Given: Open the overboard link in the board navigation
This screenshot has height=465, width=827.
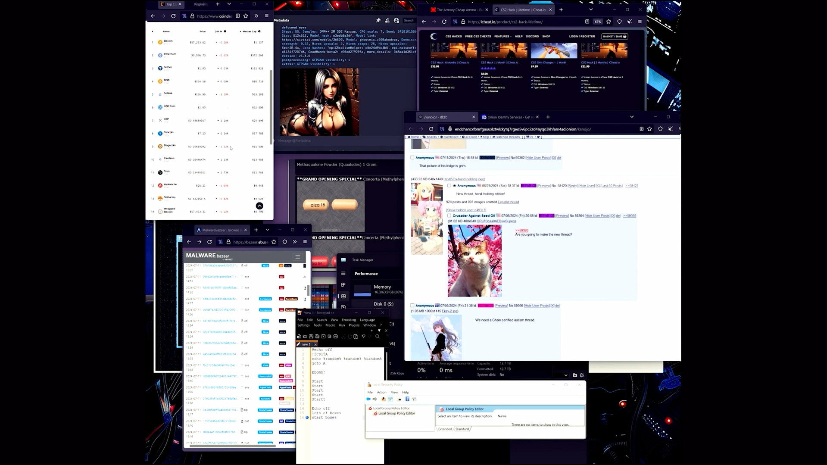Looking at the screenshot, I should [x=451, y=137].
